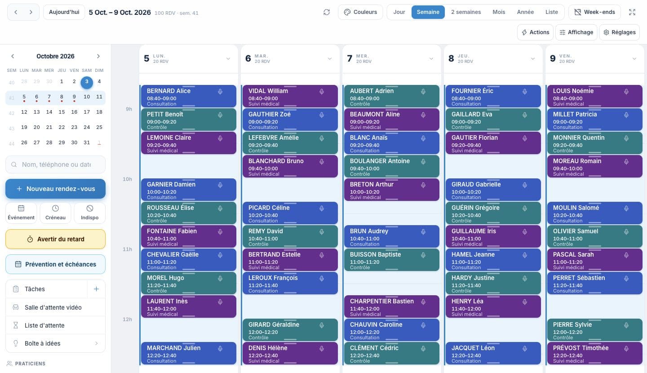The image size is (647, 373).
Task: Click microphone icon on AUBERT Adrien appointment
Action: tap(423, 92)
